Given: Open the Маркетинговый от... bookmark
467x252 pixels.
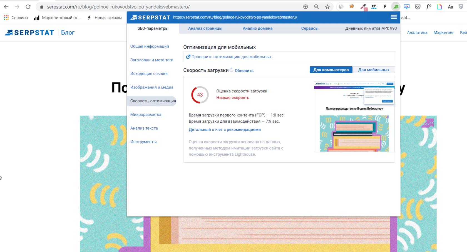Looking at the screenshot, I should click(57, 18).
